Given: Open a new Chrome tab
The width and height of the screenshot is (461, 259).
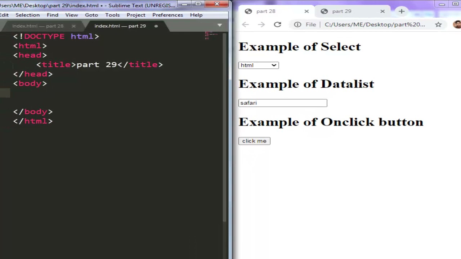Looking at the screenshot, I should click(x=402, y=11).
